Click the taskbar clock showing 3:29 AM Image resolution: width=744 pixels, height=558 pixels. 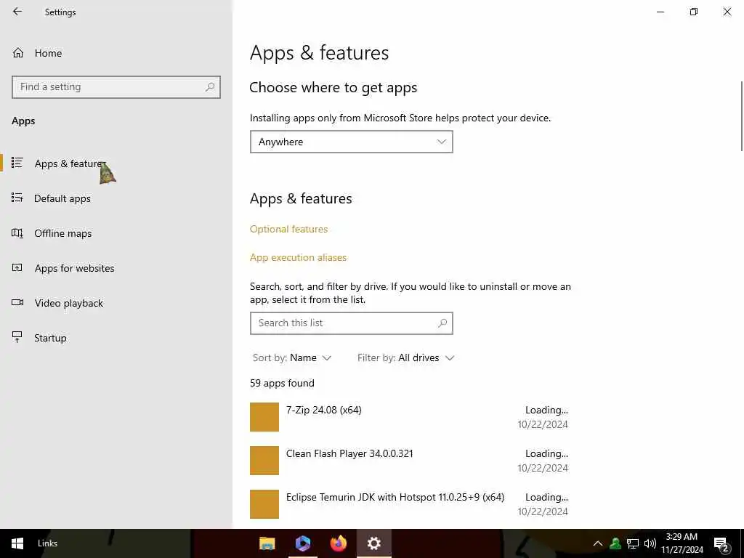tap(682, 543)
